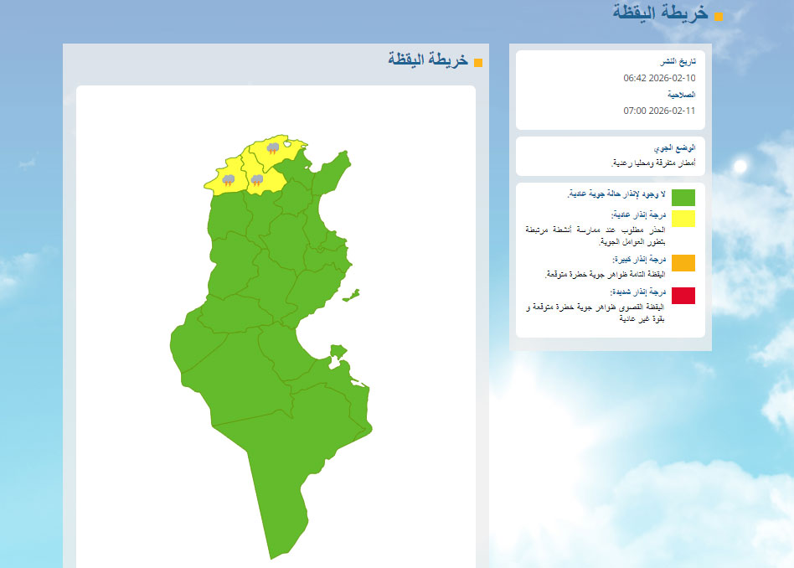Click the weather description أمطار متفرقة ومحليا رعدية
Viewport: 794px width, 568px height.
pyautogui.click(x=652, y=163)
